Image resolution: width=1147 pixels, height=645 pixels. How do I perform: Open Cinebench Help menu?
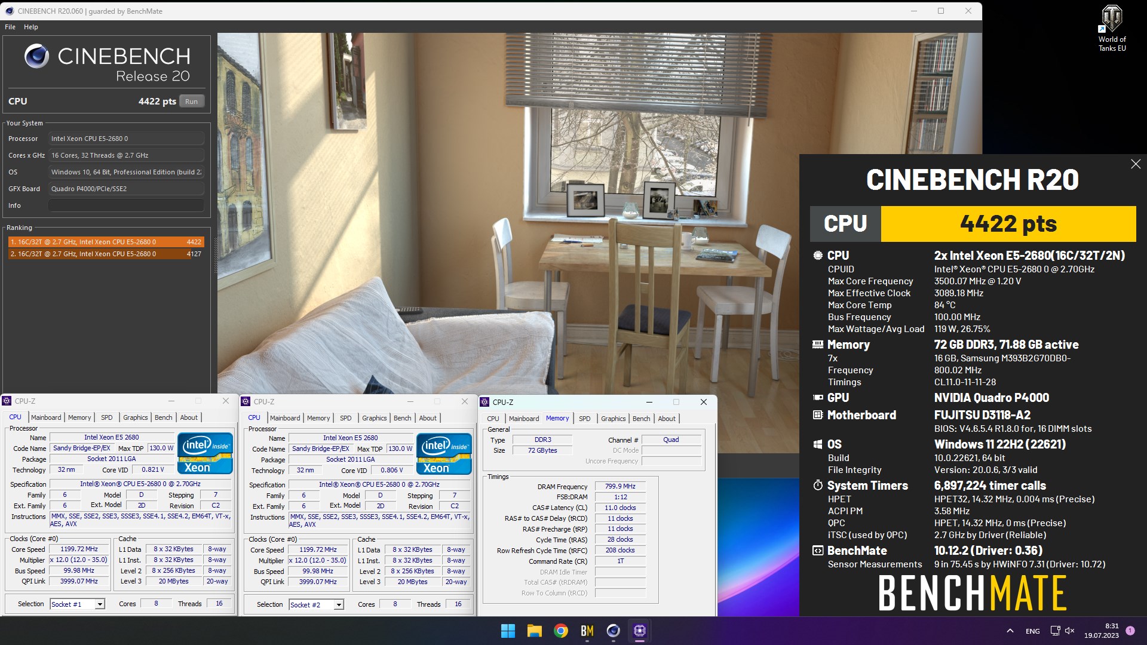tap(31, 27)
